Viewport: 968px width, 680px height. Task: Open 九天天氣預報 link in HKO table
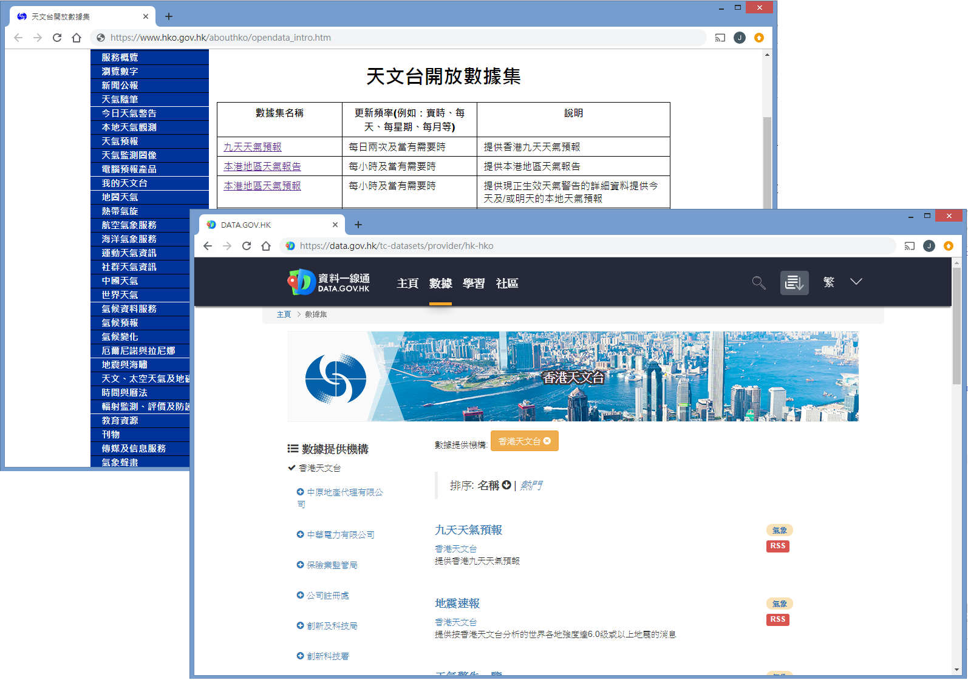click(x=253, y=147)
